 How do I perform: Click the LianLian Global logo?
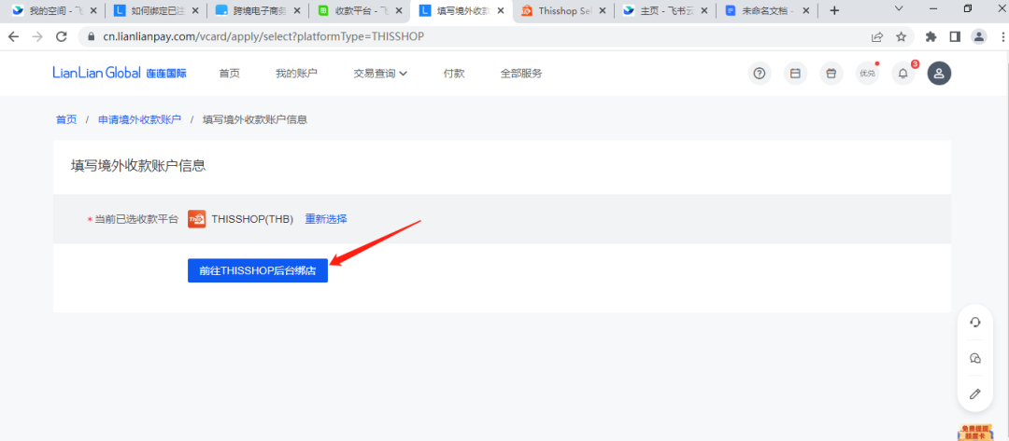pos(120,73)
